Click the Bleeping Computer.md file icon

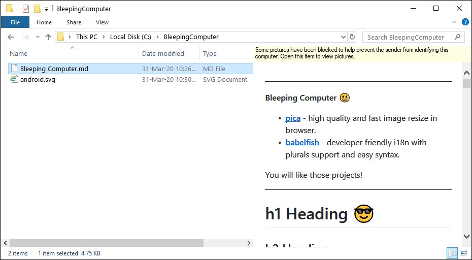(14, 69)
